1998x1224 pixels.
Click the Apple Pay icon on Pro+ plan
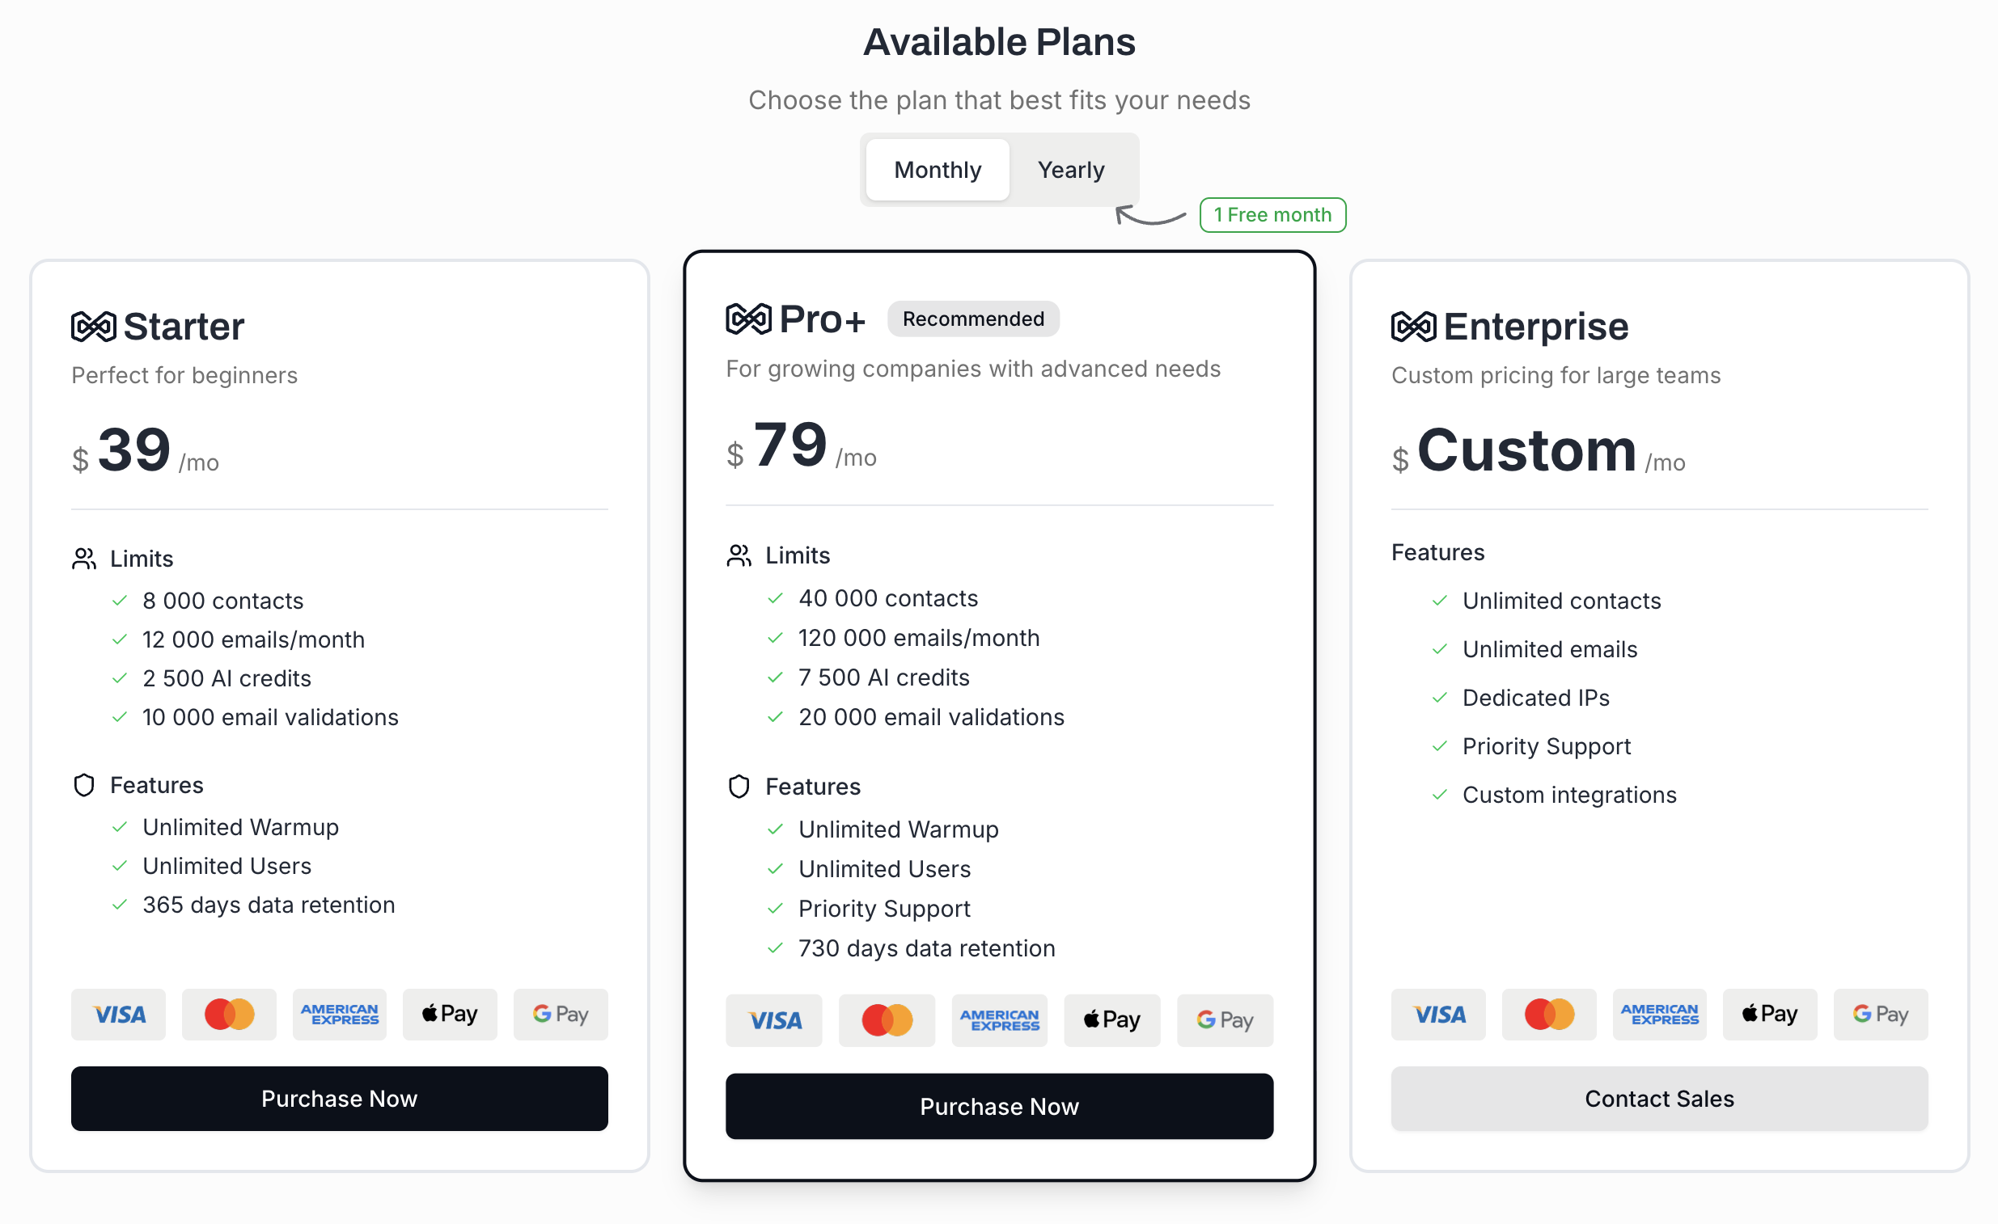coord(1111,1020)
